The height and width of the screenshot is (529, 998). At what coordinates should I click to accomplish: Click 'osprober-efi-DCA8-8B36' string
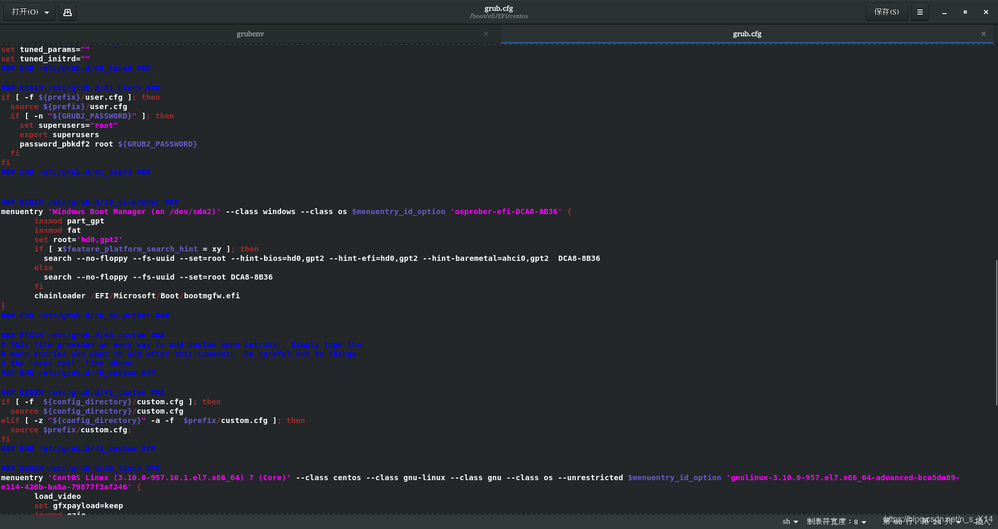coord(506,211)
